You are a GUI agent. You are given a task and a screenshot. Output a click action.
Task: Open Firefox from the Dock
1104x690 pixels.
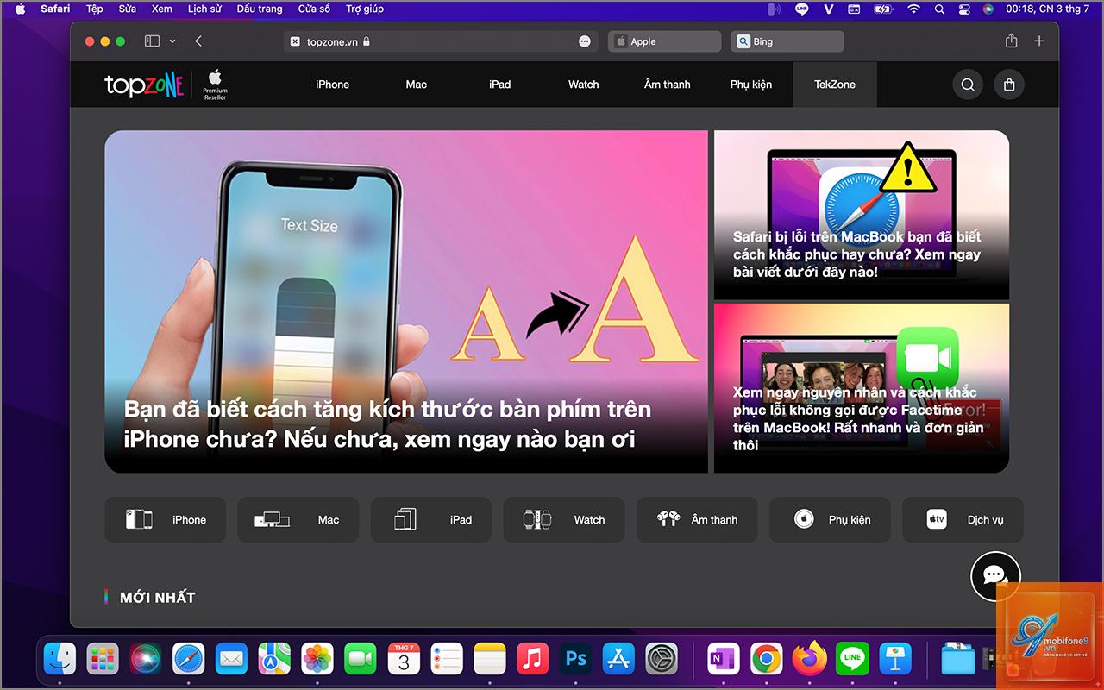(x=809, y=660)
